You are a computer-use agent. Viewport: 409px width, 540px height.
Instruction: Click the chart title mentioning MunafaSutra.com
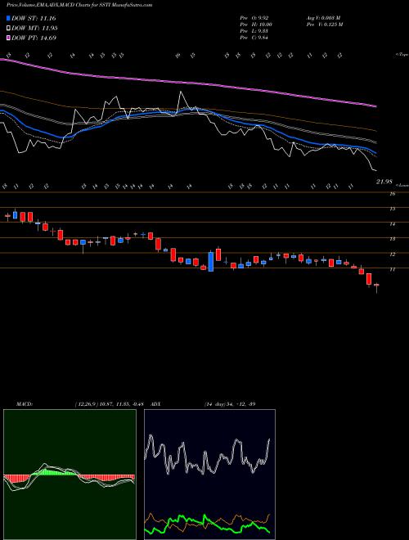point(79,5)
